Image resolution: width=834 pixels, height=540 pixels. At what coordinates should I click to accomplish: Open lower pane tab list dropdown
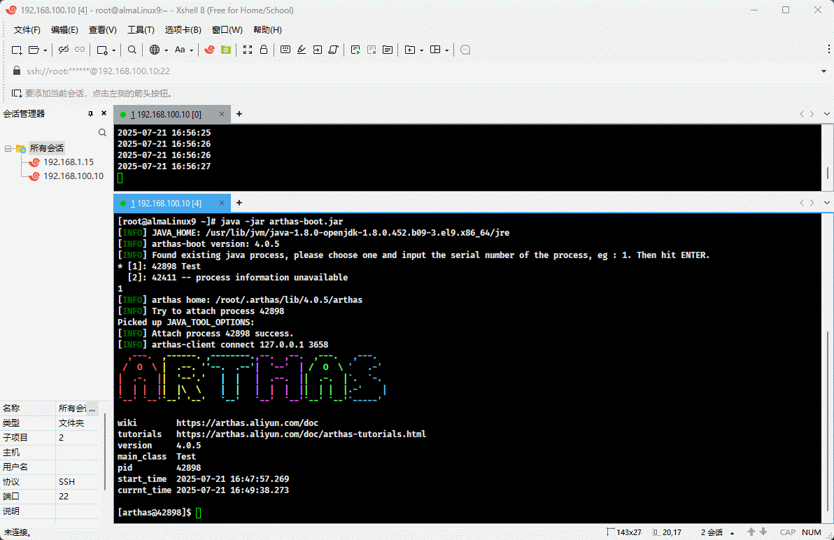[826, 203]
